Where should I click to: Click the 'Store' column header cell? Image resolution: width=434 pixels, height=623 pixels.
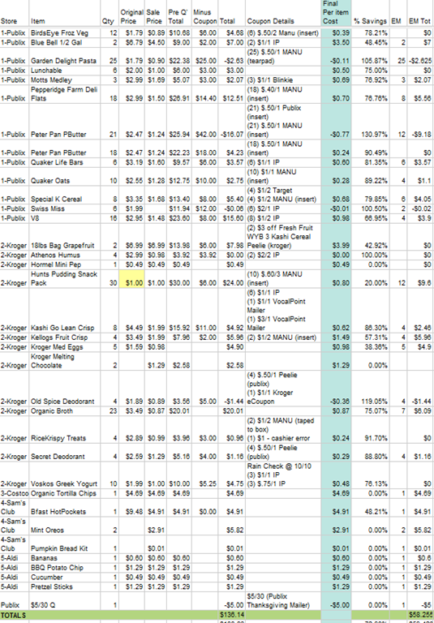click(15, 14)
